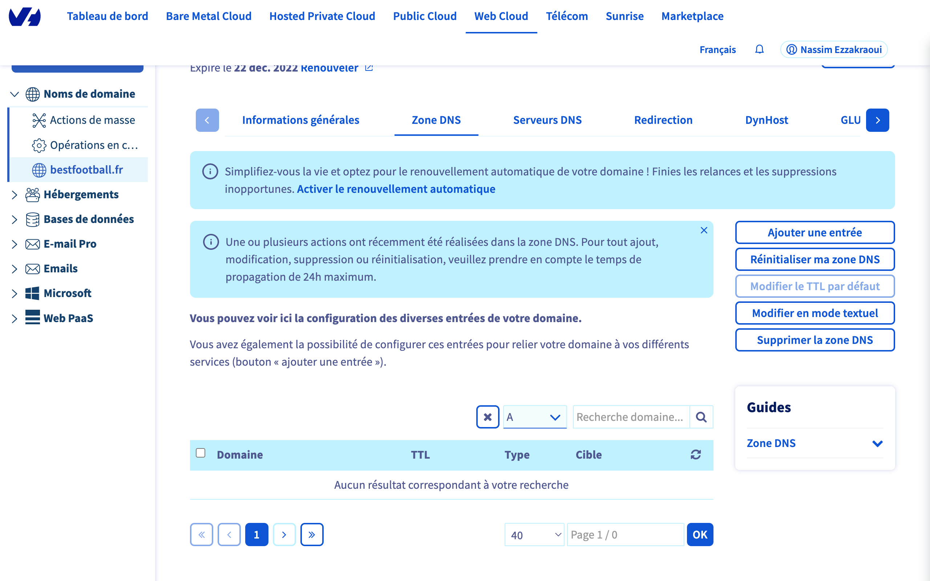Click Ajouter une entrée button

pyautogui.click(x=815, y=232)
